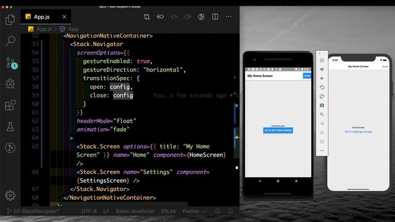395x222 pixels.
Task: Click the emulator toolbar overview square
Action: (x=322, y=142)
